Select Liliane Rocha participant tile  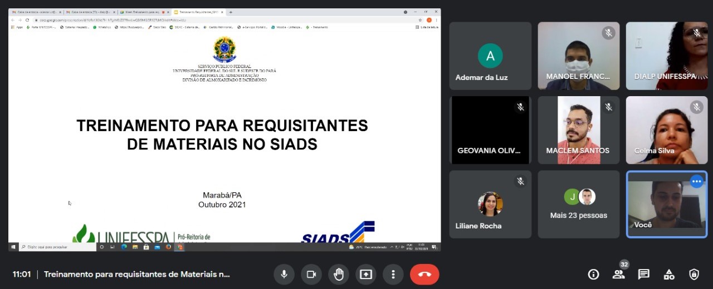click(490, 204)
